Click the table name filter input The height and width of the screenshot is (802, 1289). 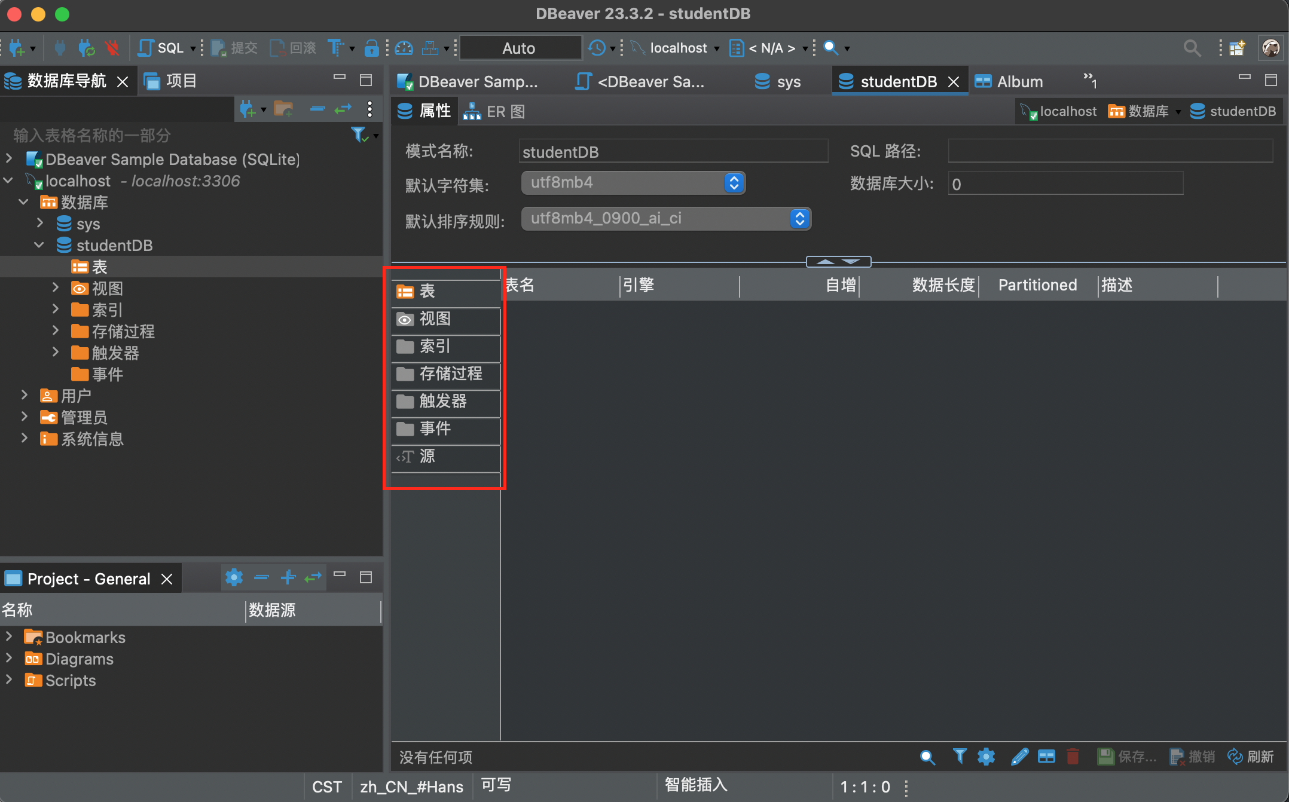[x=179, y=136]
